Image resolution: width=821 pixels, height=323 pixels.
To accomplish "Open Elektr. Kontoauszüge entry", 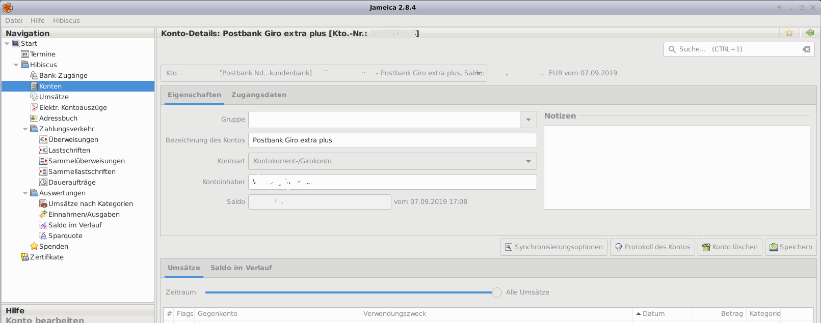I will [x=72, y=107].
